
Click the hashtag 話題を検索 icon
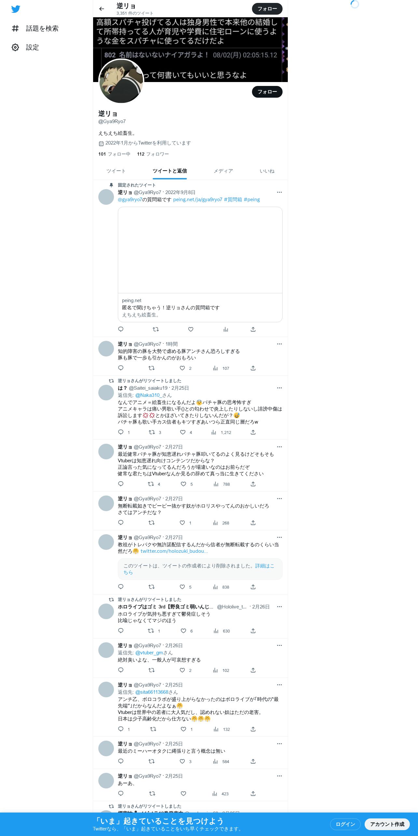click(x=15, y=29)
